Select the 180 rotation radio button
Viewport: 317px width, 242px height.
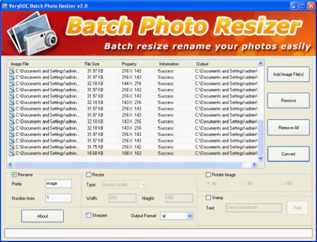[x=281, y=183]
